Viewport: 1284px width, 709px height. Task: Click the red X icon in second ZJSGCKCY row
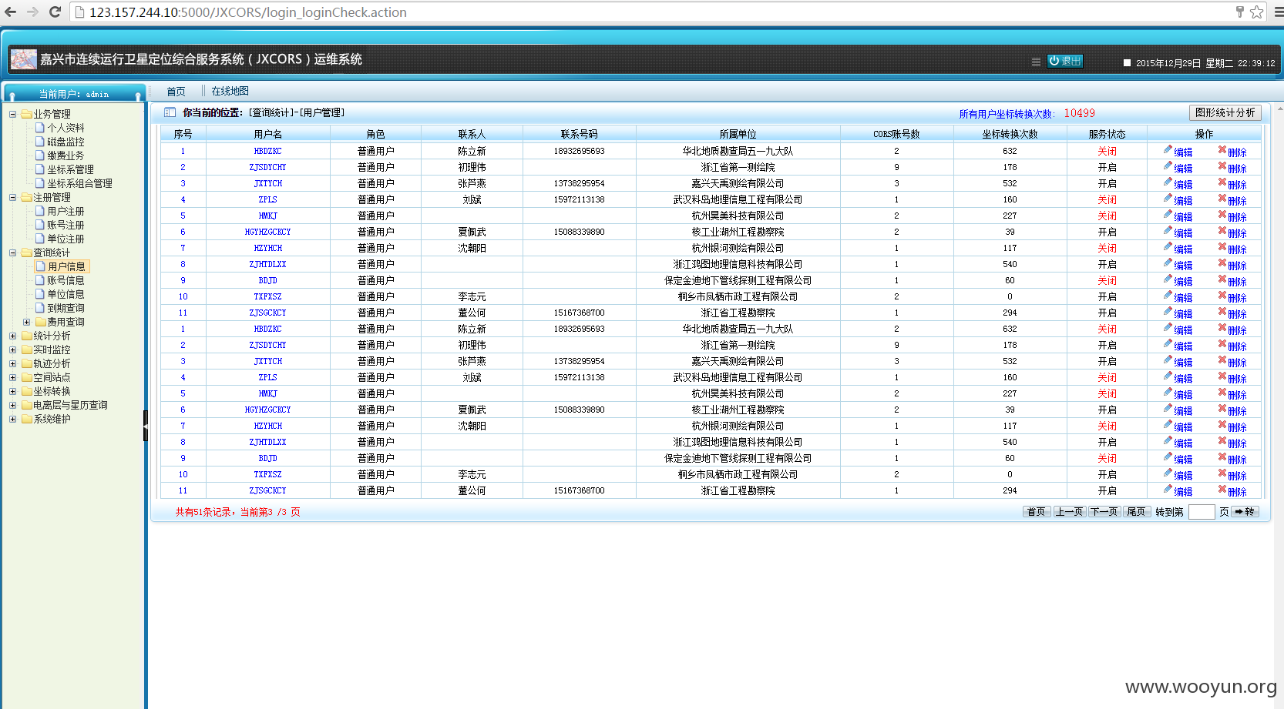pyautogui.click(x=1222, y=489)
